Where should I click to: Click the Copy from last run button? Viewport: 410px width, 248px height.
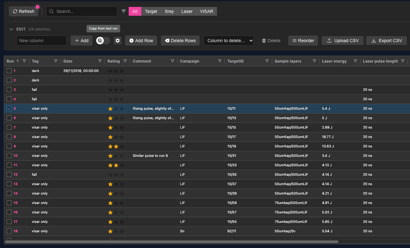click(x=103, y=28)
